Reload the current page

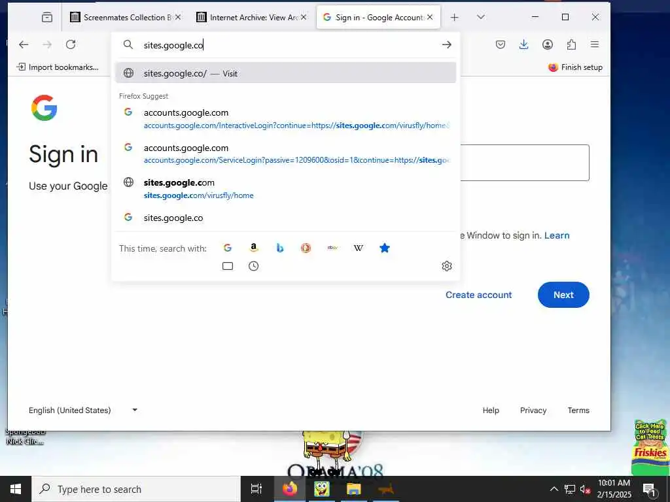coord(71,44)
